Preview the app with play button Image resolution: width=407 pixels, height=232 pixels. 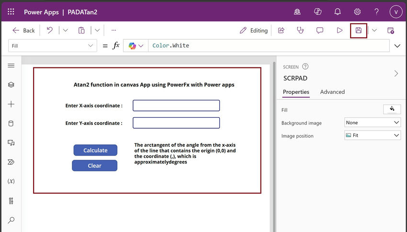[339, 30]
